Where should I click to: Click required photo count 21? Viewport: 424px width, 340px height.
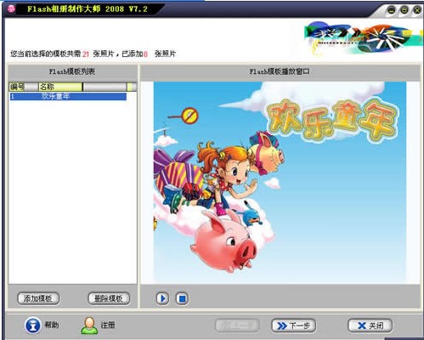86,54
